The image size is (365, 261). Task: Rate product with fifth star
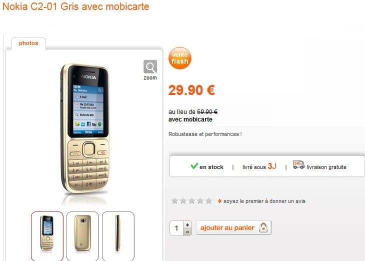click(x=209, y=200)
